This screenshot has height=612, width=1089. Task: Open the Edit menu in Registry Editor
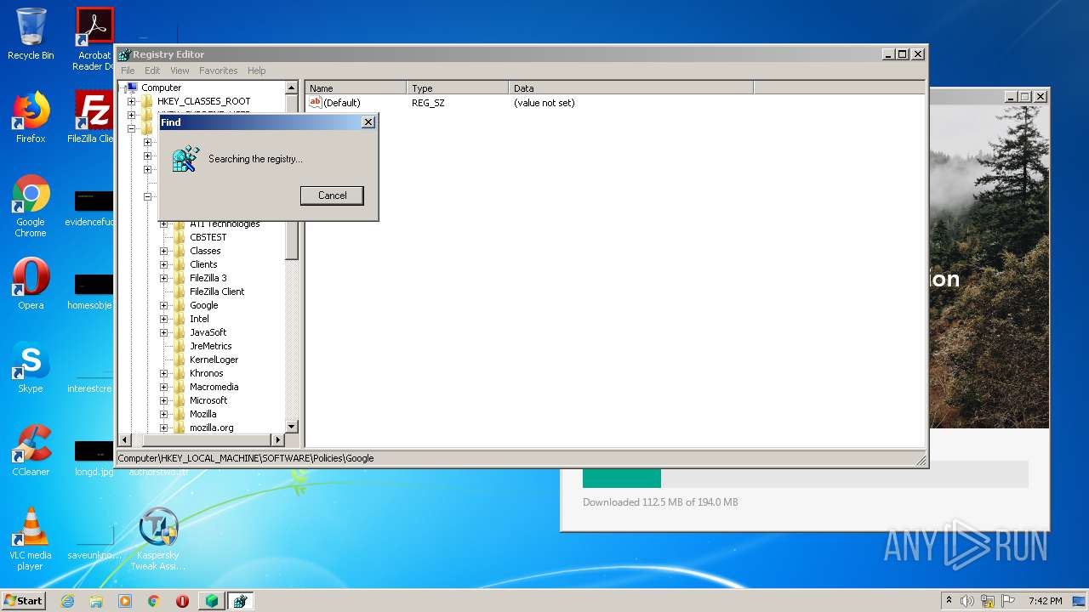[152, 71]
